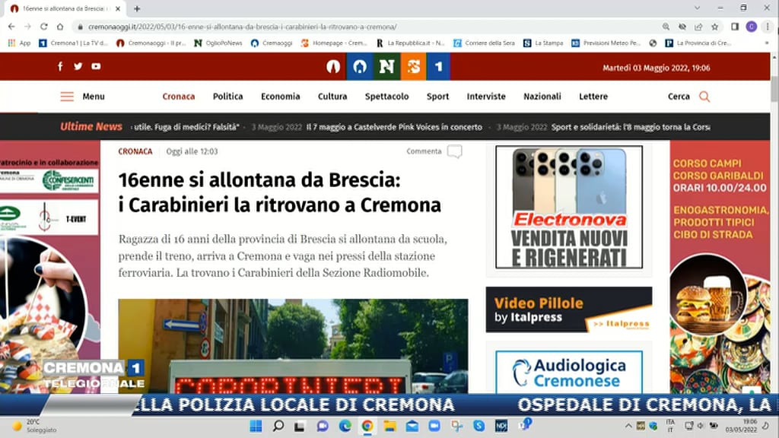
Task: Click the comment bubble icon beside Commenta
Action: (x=454, y=151)
